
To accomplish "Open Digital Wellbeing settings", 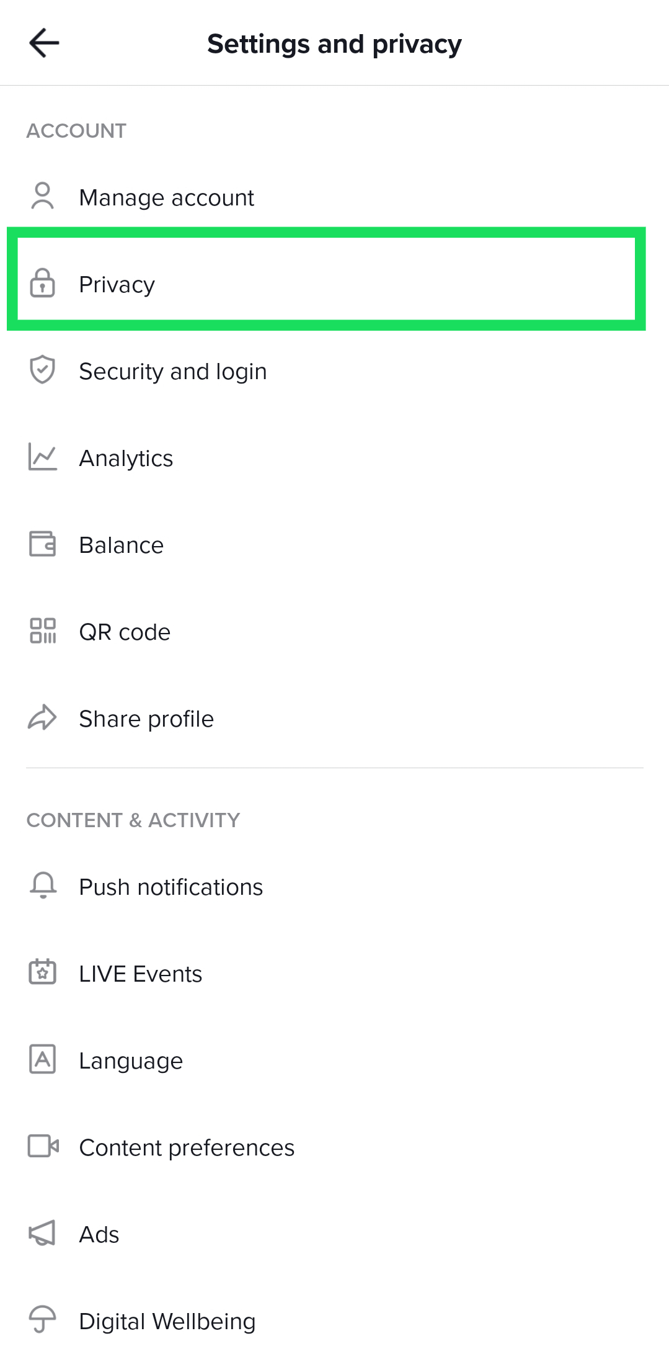I will click(167, 1322).
